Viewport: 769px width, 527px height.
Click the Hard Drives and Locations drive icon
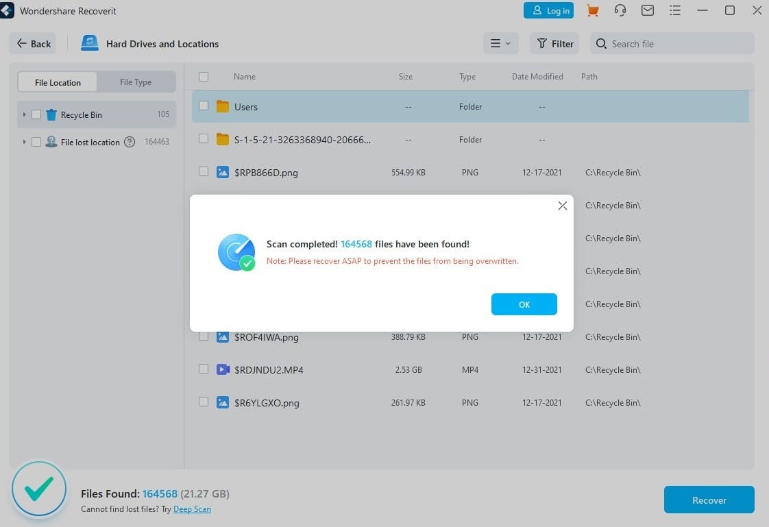[x=90, y=43]
